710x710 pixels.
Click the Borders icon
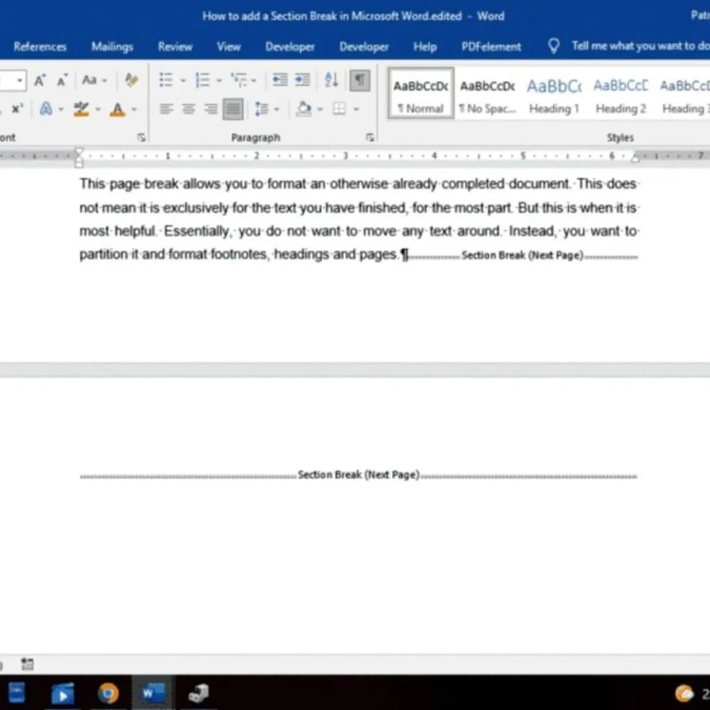[339, 109]
